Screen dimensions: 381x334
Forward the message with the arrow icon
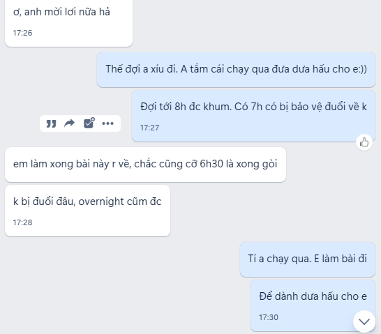pyautogui.click(x=70, y=123)
